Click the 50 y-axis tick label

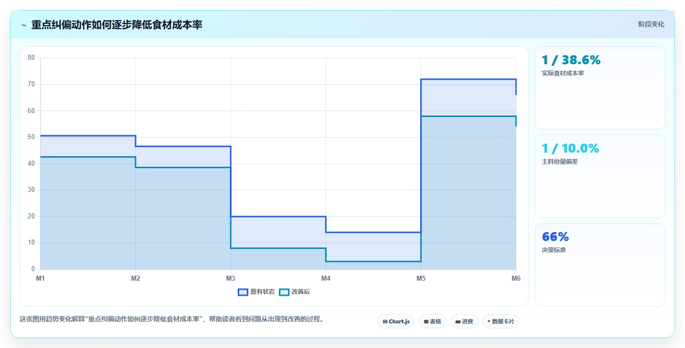coord(31,137)
